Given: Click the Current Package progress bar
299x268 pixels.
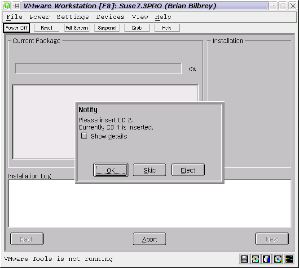Looking at the screenshot, I should point(98,69).
